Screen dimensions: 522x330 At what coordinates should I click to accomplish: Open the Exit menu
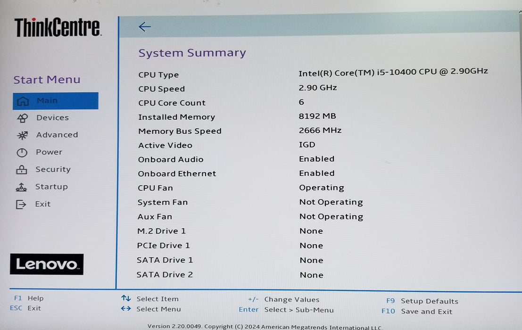(x=42, y=204)
